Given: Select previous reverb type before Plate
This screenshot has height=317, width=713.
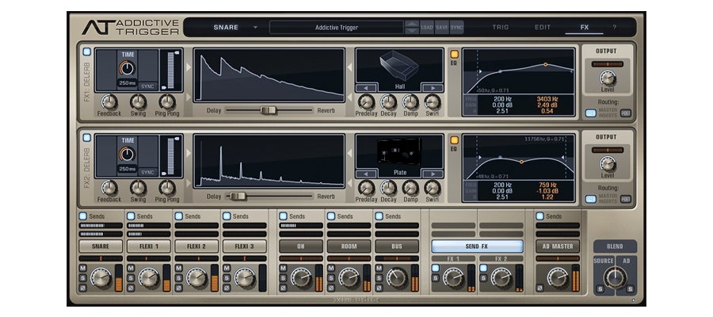Looking at the screenshot, I should pyautogui.click(x=366, y=174).
